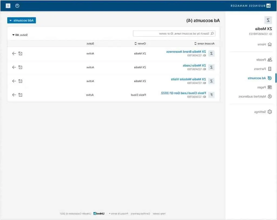Click the Z avatar of ZX Media Brand Awareness
The image size is (277, 220).
pos(211,53)
